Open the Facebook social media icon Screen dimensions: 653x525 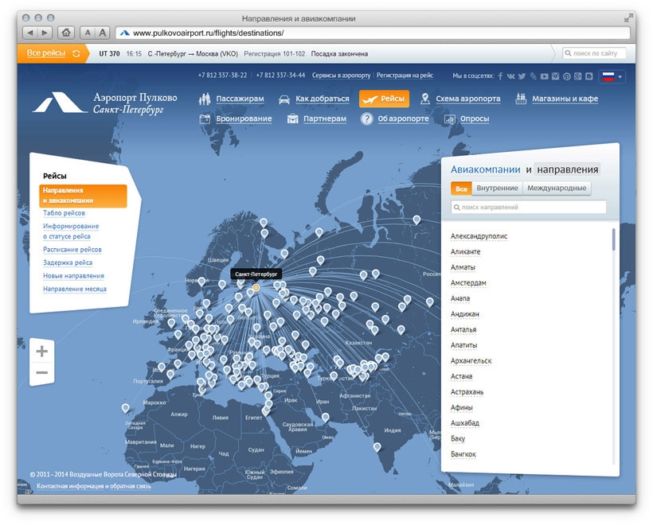point(500,76)
